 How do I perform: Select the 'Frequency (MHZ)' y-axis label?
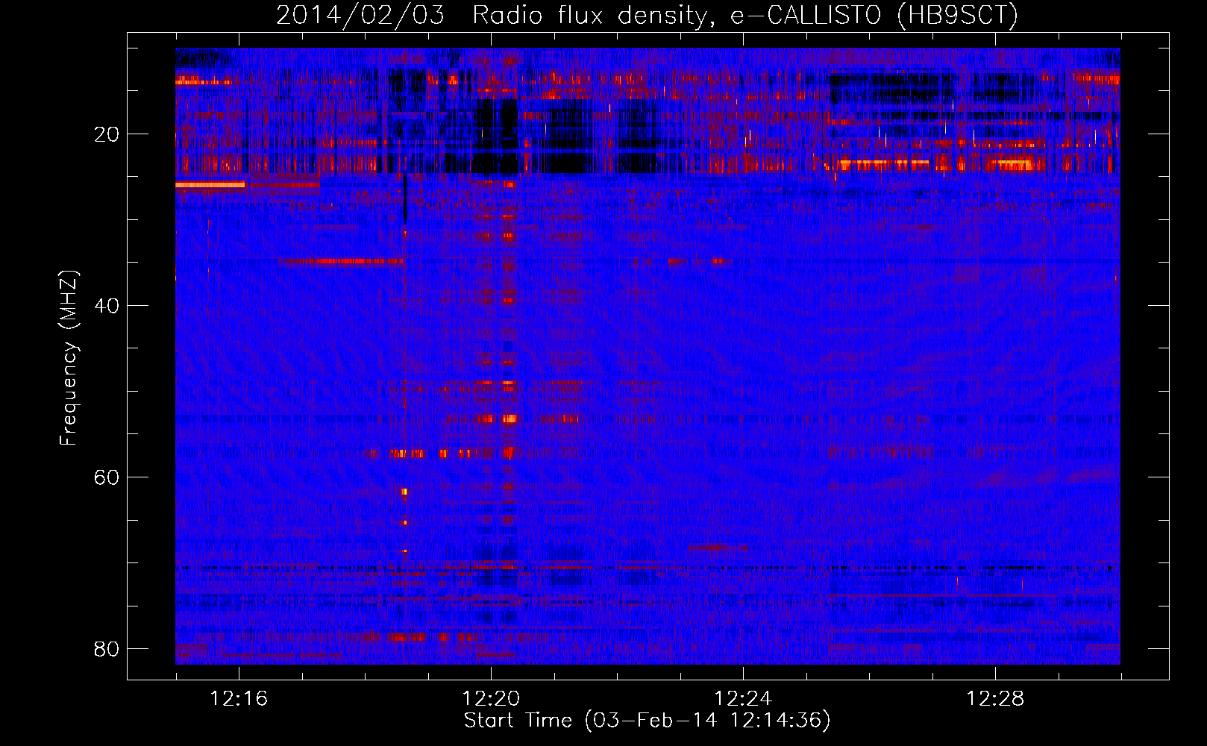pyautogui.click(x=69, y=358)
